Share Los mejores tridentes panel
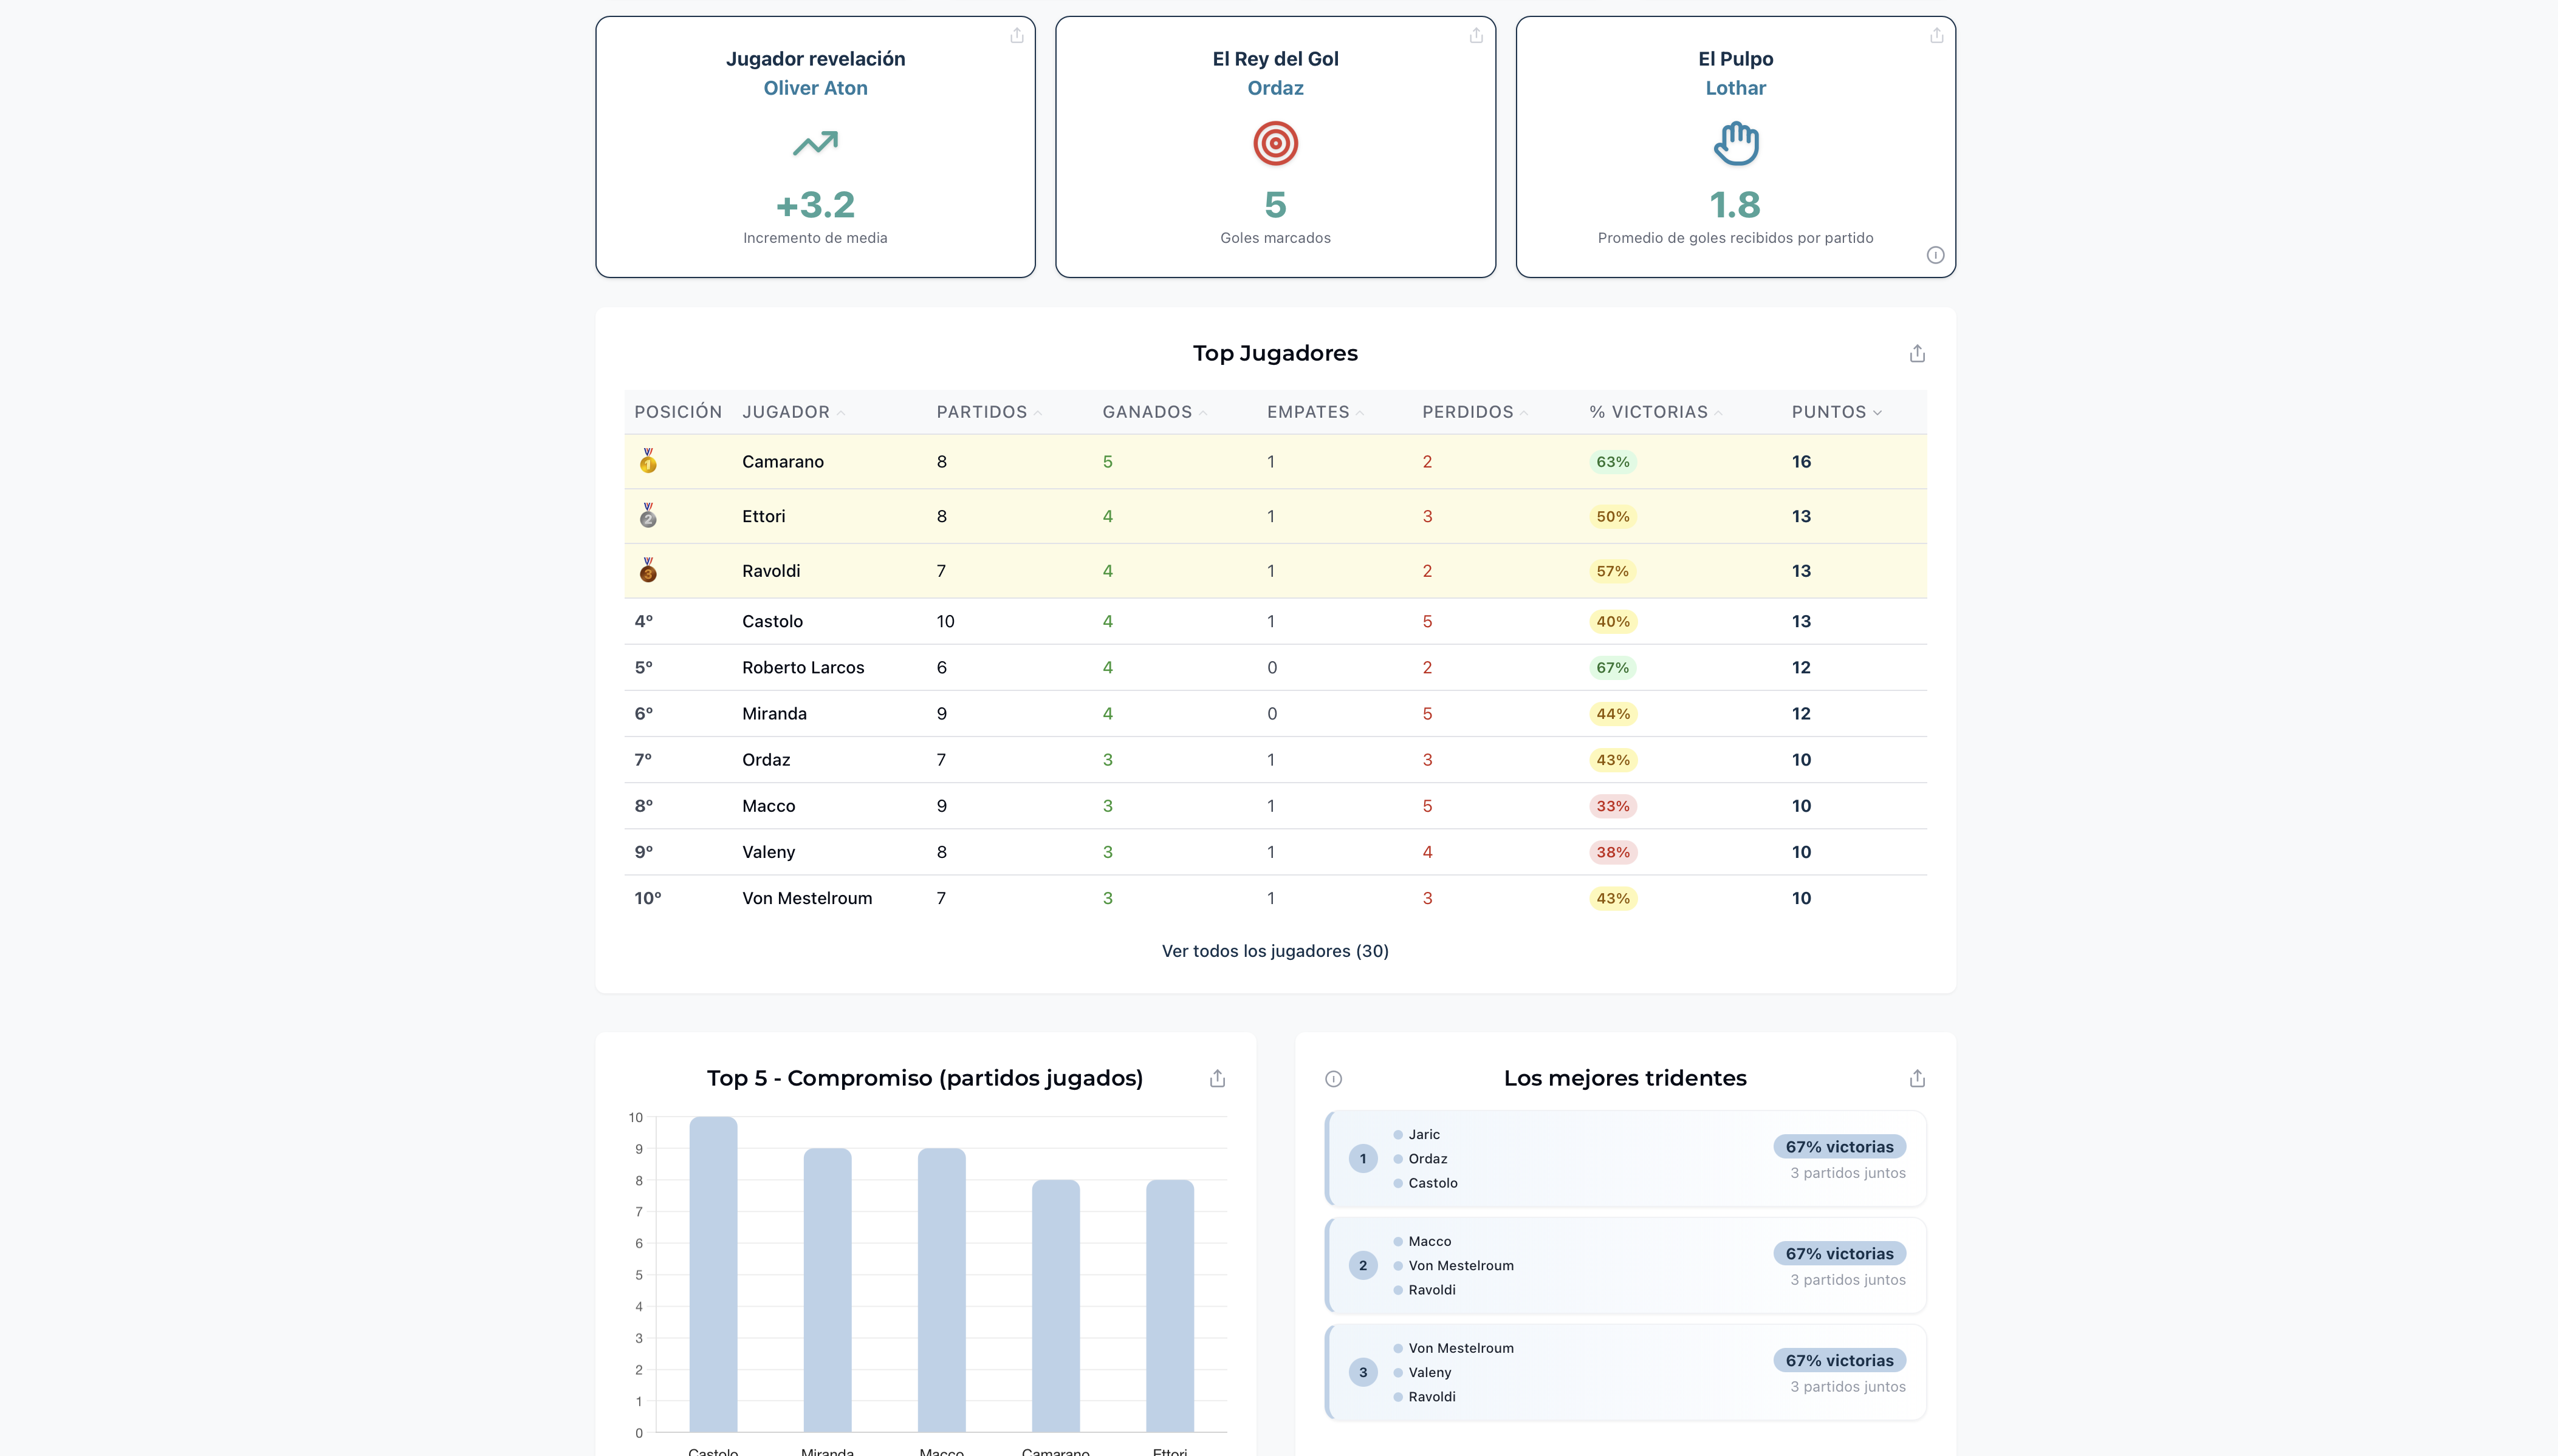Image resolution: width=2558 pixels, height=1456 pixels. (1916, 1079)
